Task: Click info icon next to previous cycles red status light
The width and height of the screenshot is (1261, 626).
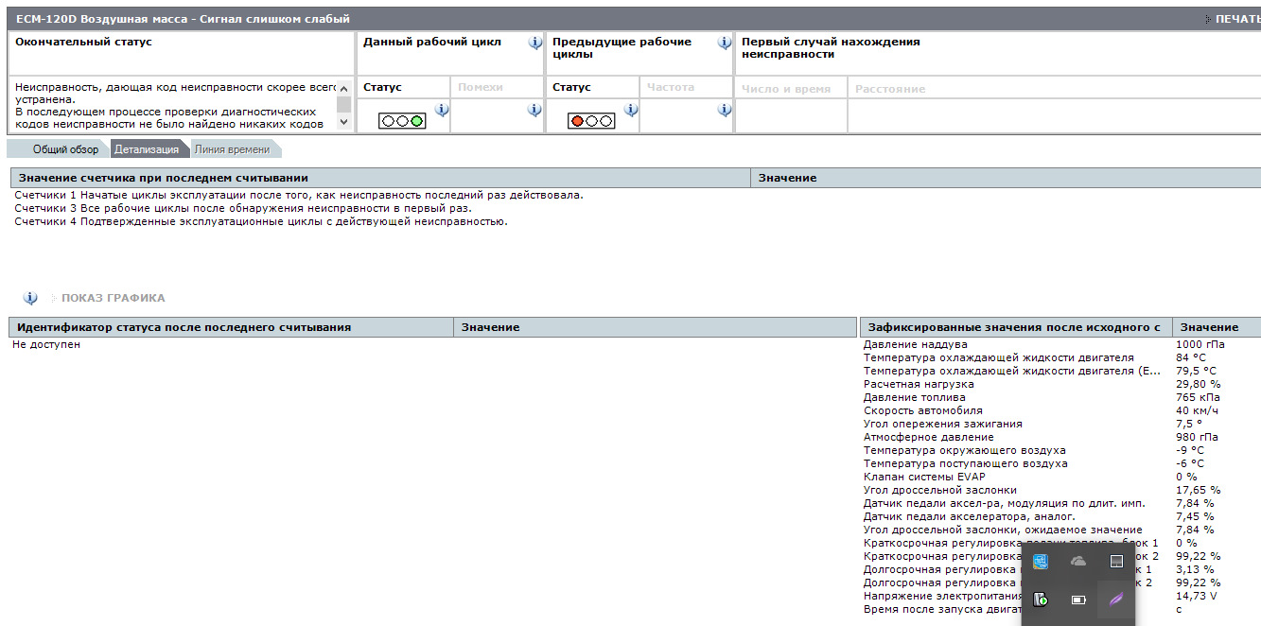Action: click(630, 110)
